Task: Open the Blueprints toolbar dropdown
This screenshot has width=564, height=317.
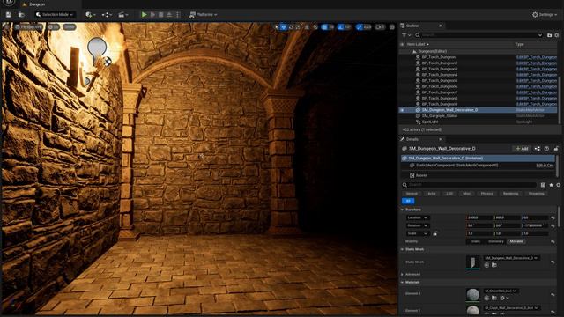Action: click(107, 15)
